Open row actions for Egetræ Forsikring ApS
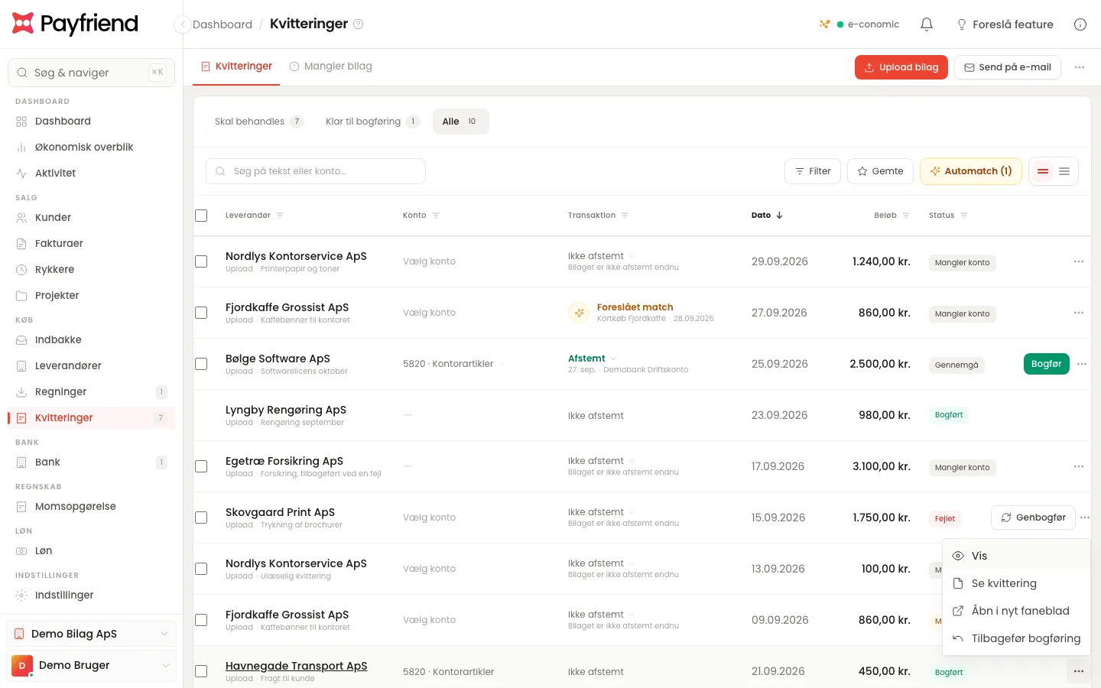 (1079, 466)
